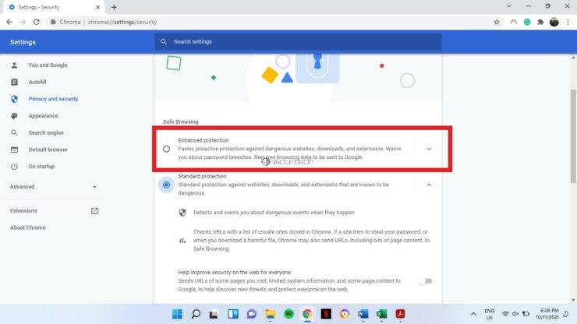The height and width of the screenshot is (324, 577).
Task: Click the search magnifier in settings bar
Action: (x=164, y=41)
